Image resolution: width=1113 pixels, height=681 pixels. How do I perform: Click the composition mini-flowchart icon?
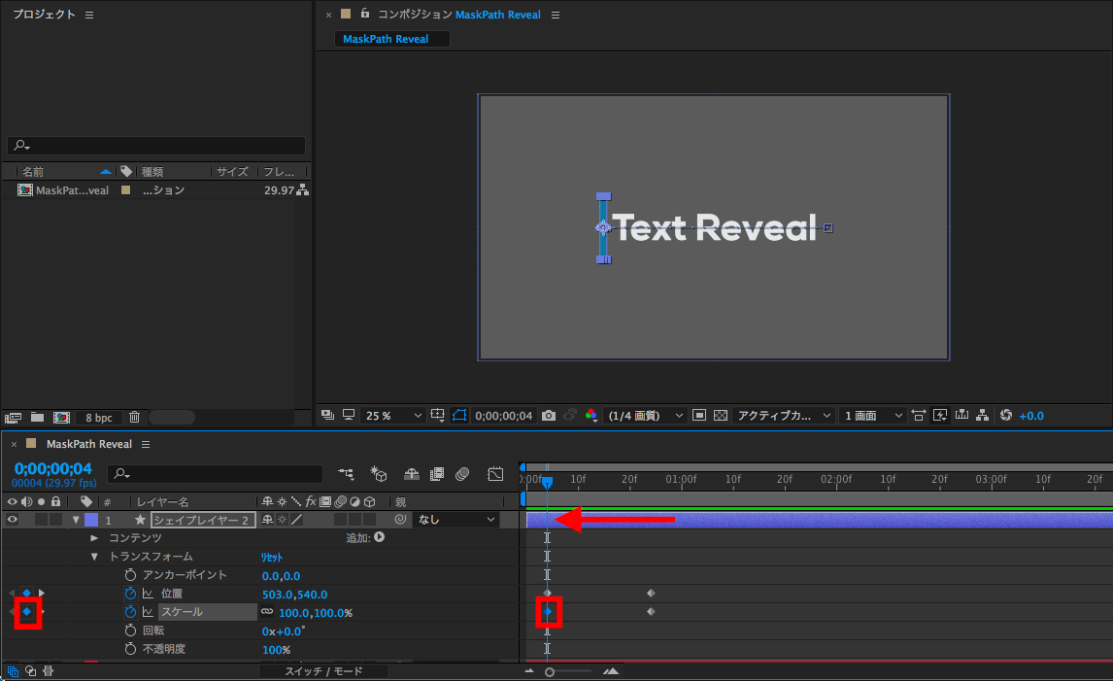346,474
